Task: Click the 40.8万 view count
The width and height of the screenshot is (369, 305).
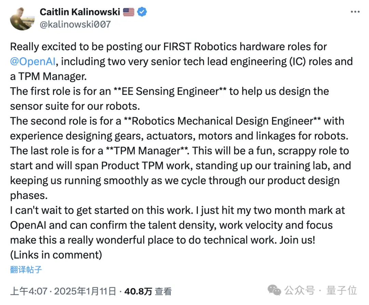Action: [x=138, y=291]
